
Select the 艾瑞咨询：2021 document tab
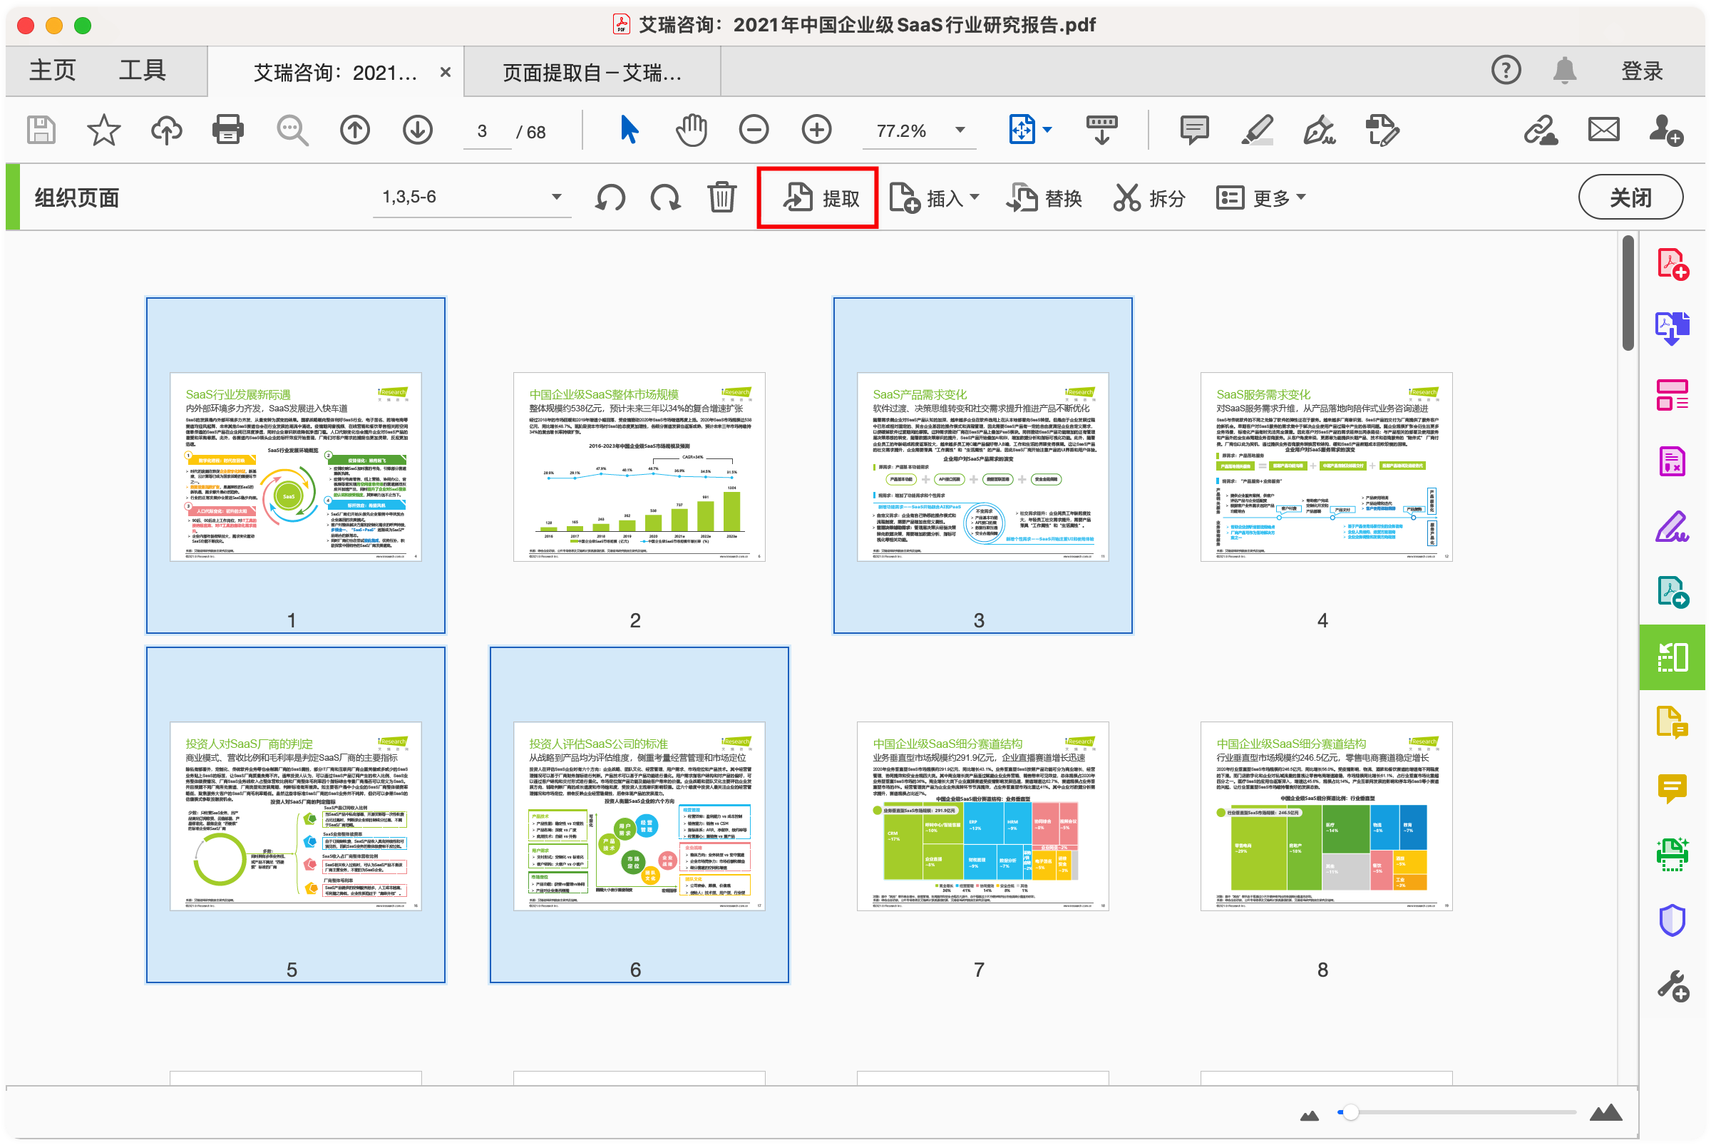[x=336, y=72]
